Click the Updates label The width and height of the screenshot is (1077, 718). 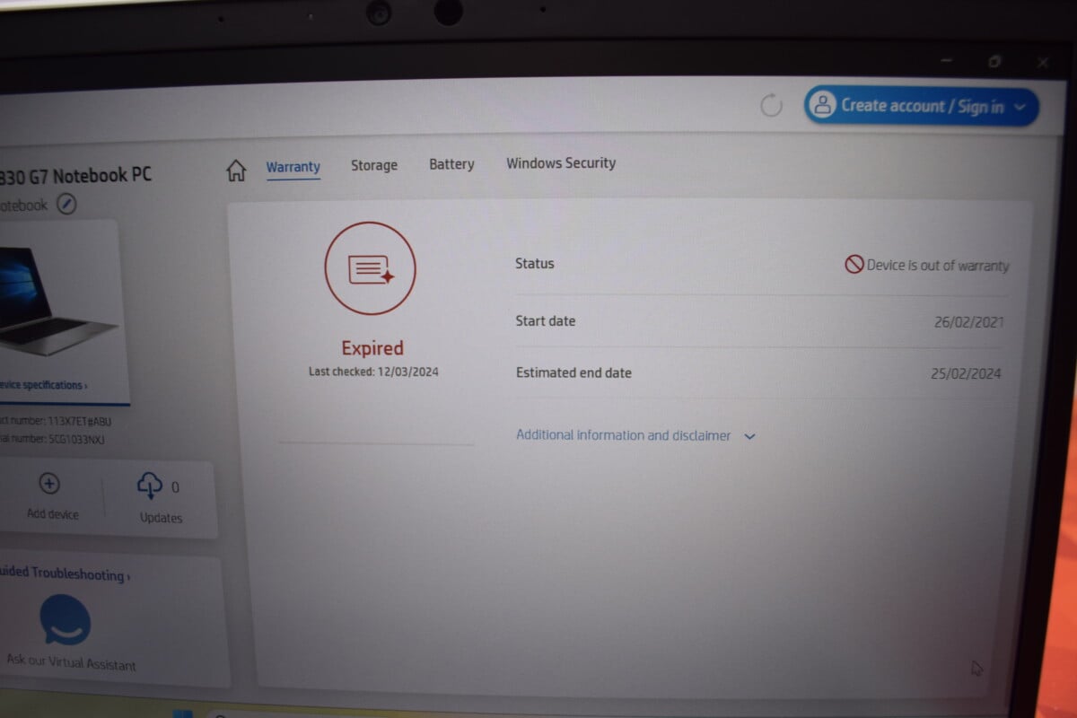161,518
